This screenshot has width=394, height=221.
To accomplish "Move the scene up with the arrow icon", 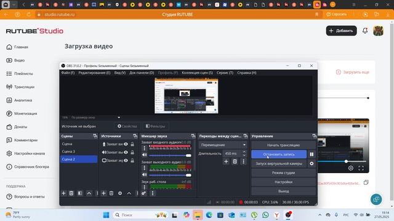I will [89, 193].
